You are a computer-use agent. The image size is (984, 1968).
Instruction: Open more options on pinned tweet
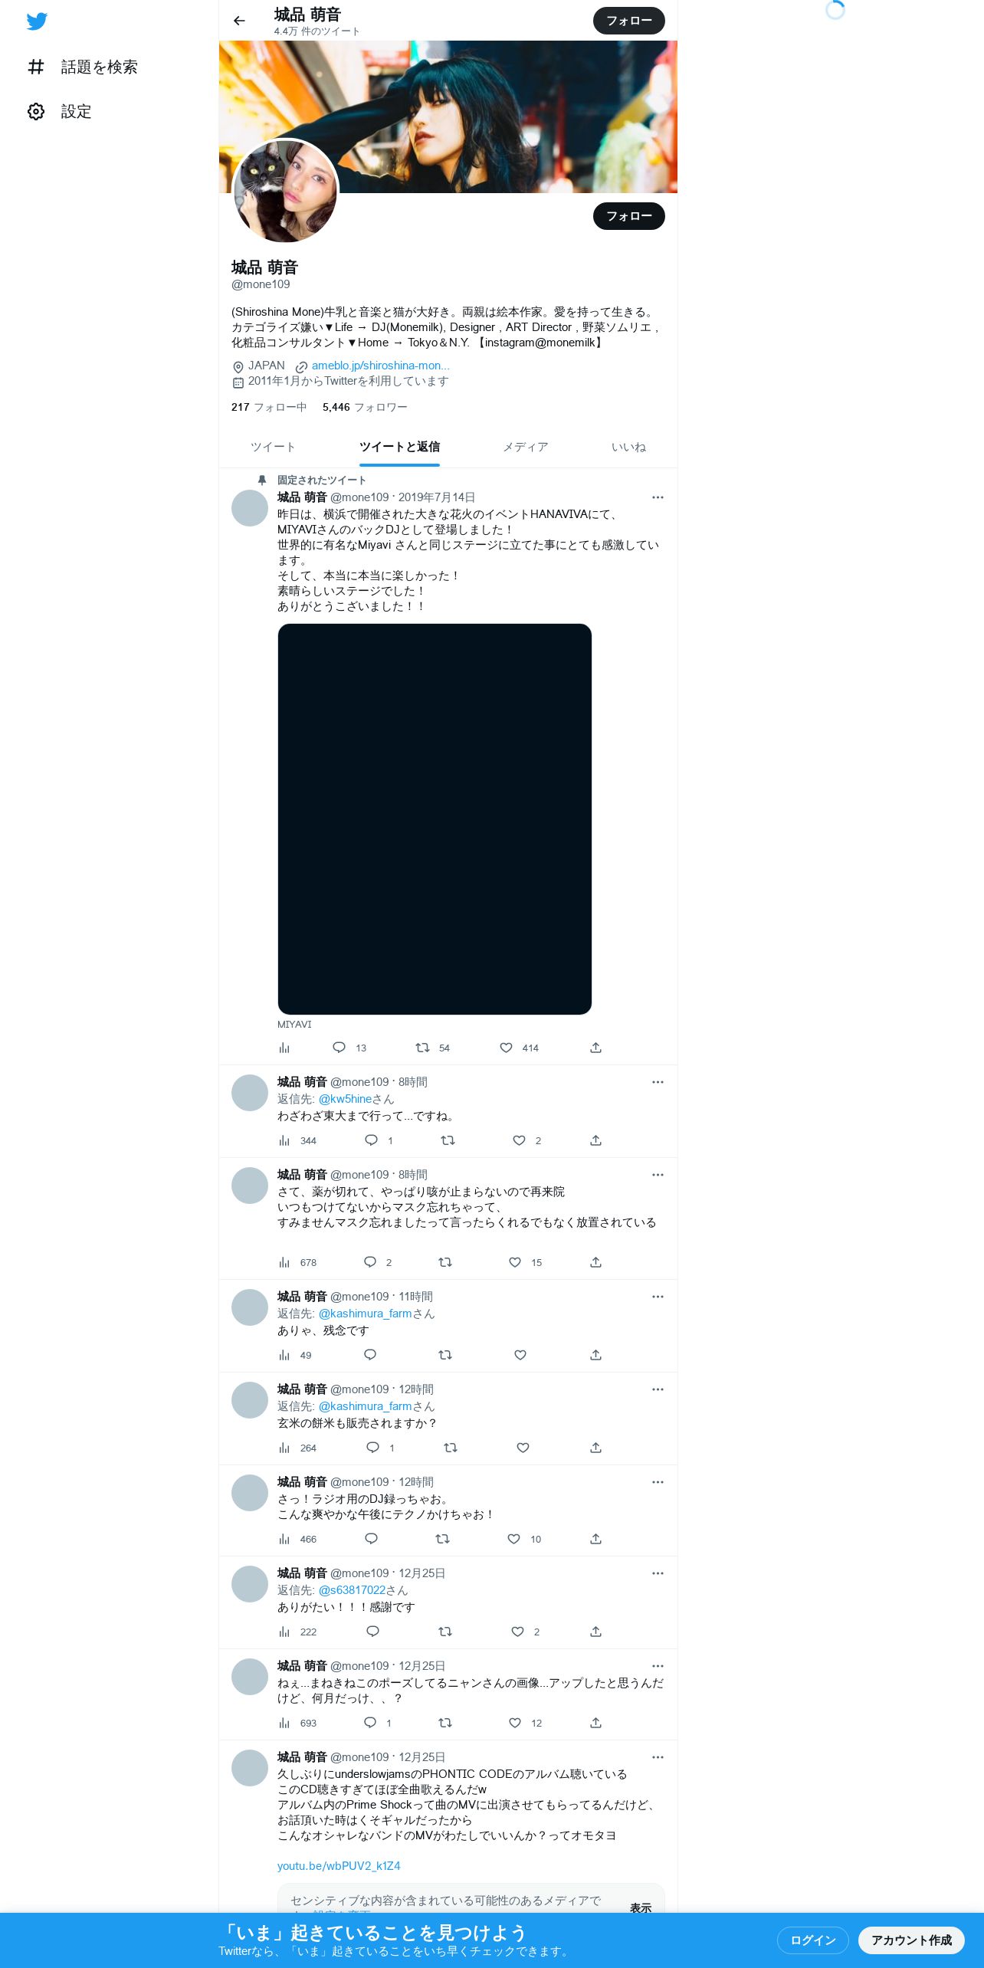coord(658,497)
